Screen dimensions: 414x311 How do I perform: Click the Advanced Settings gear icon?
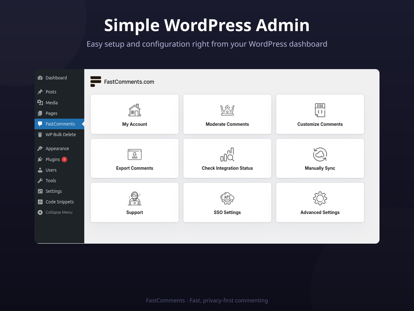(320, 198)
